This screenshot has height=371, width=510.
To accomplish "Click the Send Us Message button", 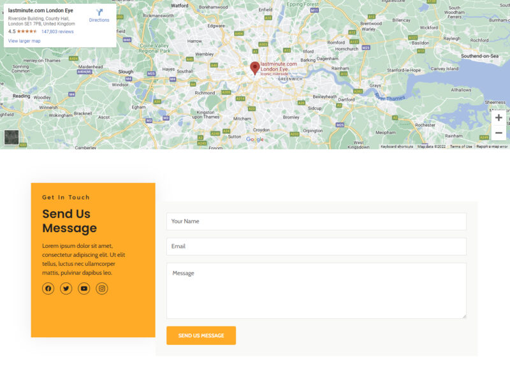I will point(201,335).
